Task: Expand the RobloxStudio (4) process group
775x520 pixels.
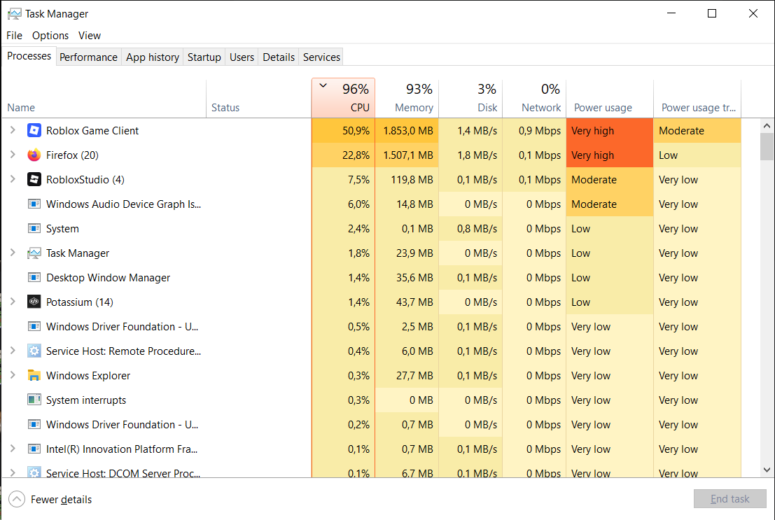Action: [x=13, y=179]
